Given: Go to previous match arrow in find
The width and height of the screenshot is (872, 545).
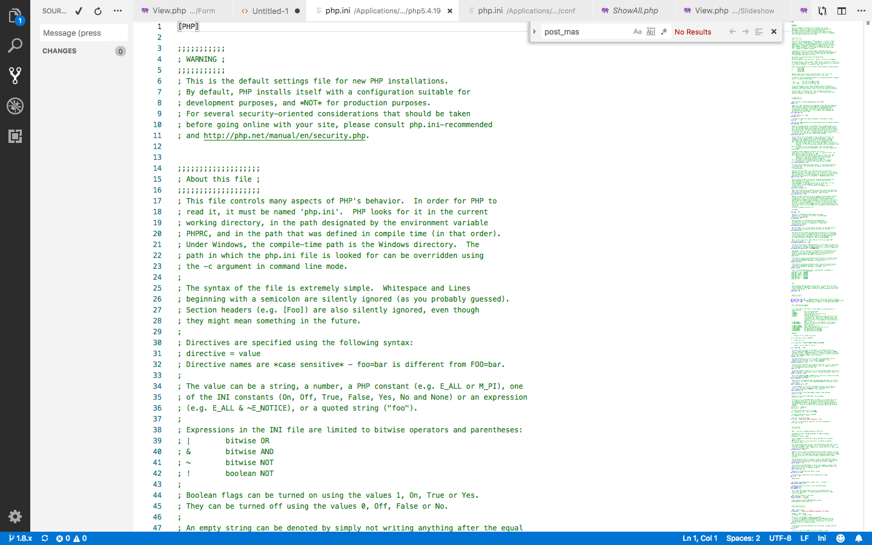Looking at the screenshot, I should [x=733, y=31].
